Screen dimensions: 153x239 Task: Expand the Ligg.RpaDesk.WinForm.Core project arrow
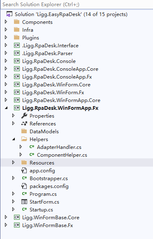tap(6, 84)
